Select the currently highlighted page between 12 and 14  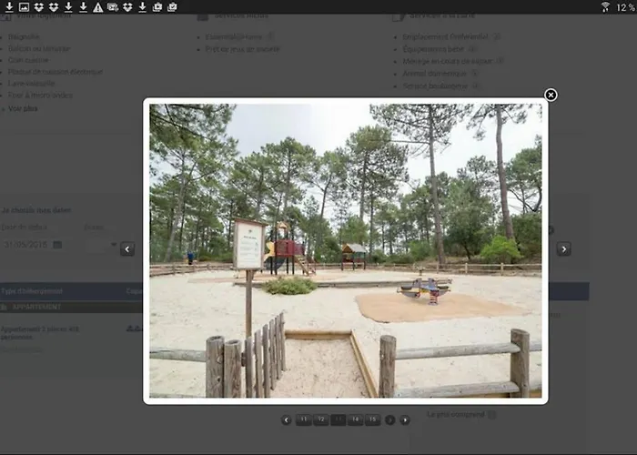point(338,420)
